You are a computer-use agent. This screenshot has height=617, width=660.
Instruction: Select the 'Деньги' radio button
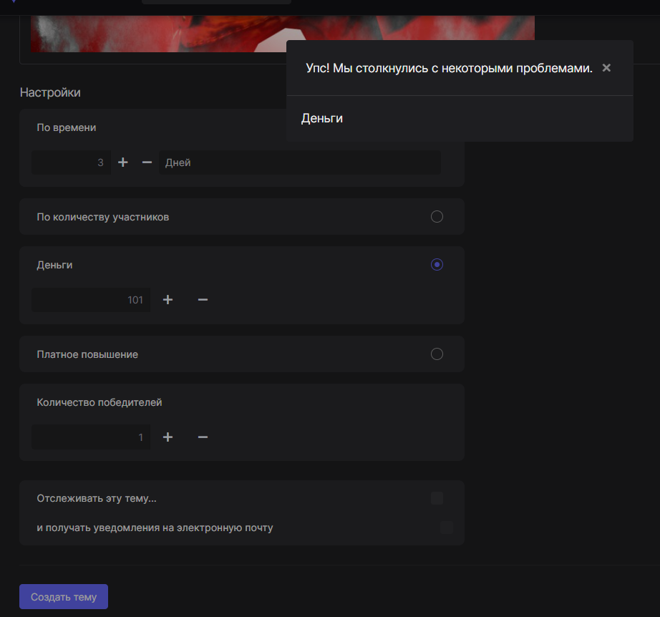click(x=437, y=265)
